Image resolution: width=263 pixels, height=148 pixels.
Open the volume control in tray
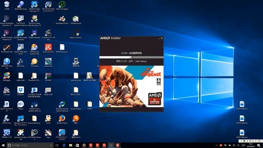(238, 145)
